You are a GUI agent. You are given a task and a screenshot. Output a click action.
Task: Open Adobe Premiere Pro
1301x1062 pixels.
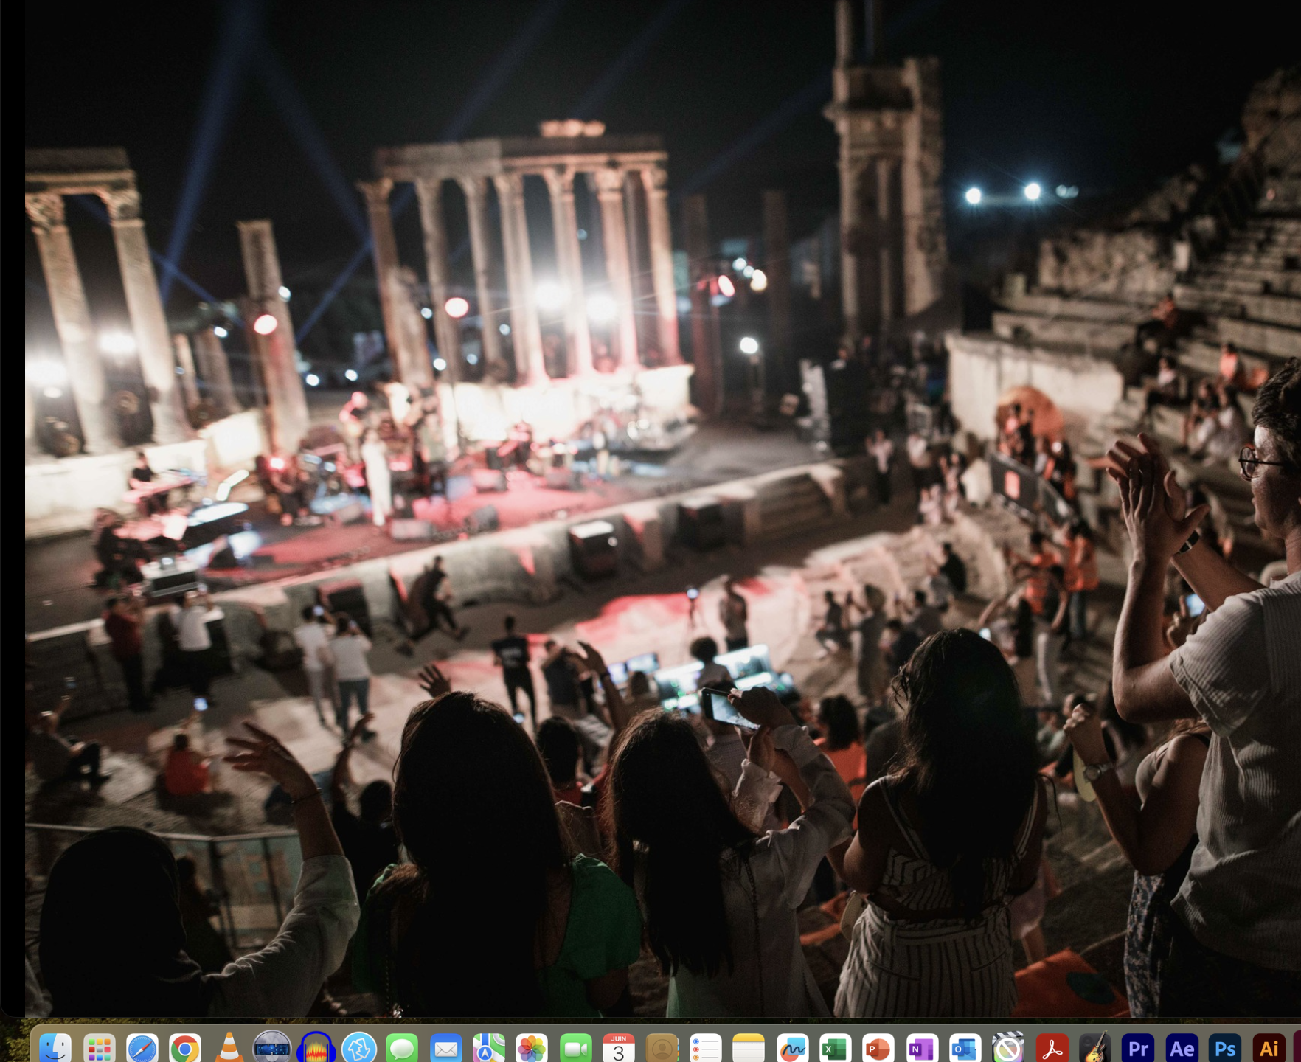tap(1138, 1047)
